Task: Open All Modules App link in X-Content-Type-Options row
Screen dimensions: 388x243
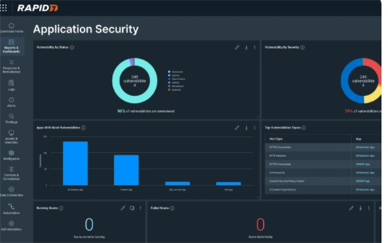Action: tap(365, 189)
